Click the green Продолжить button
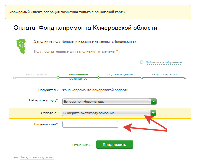 114,145
